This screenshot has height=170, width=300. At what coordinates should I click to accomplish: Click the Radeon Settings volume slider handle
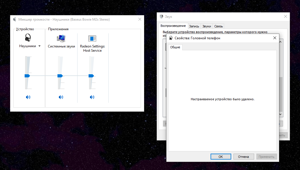coord(91,76)
